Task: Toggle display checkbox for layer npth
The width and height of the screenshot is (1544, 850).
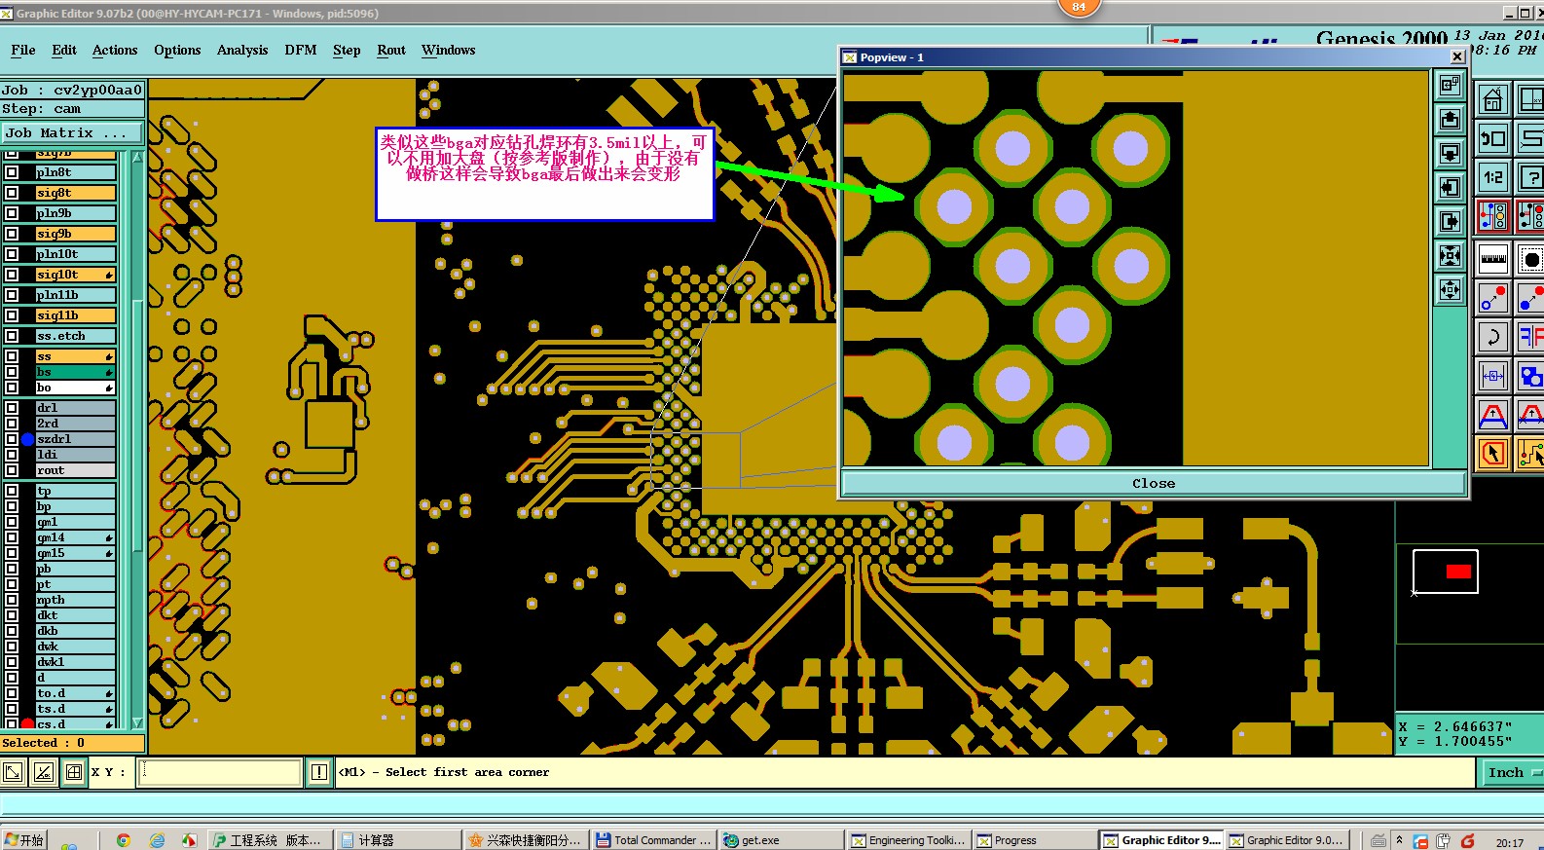Action: tap(12, 600)
